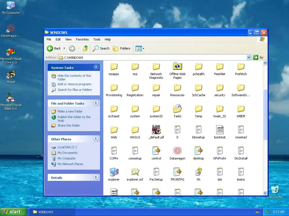289x216 pixels.
Task: Click the My Computer desktop icon
Action: (x=11, y=7)
